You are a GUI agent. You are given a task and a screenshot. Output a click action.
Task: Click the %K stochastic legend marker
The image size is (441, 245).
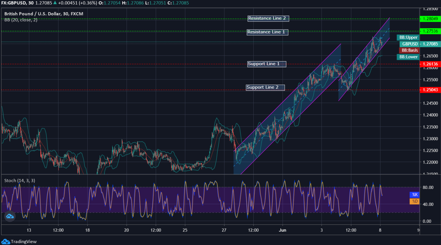[414, 195]
